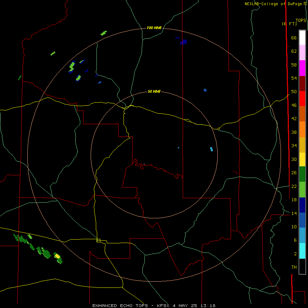The image size is (308, 308).
Task: Click the yellow echo core in the southwest cluster
Action: click(x=57, y=256)
